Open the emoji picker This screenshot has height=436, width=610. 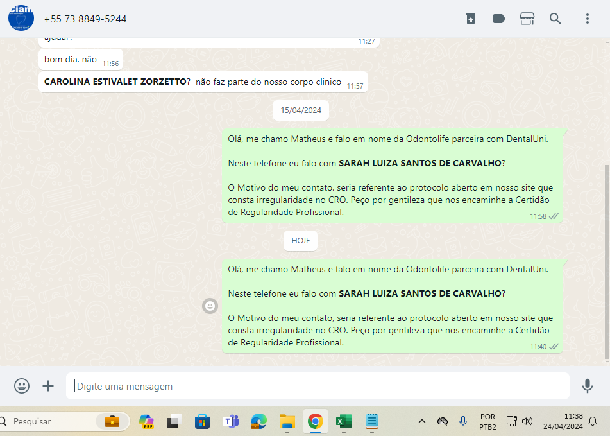click(22, 386)
